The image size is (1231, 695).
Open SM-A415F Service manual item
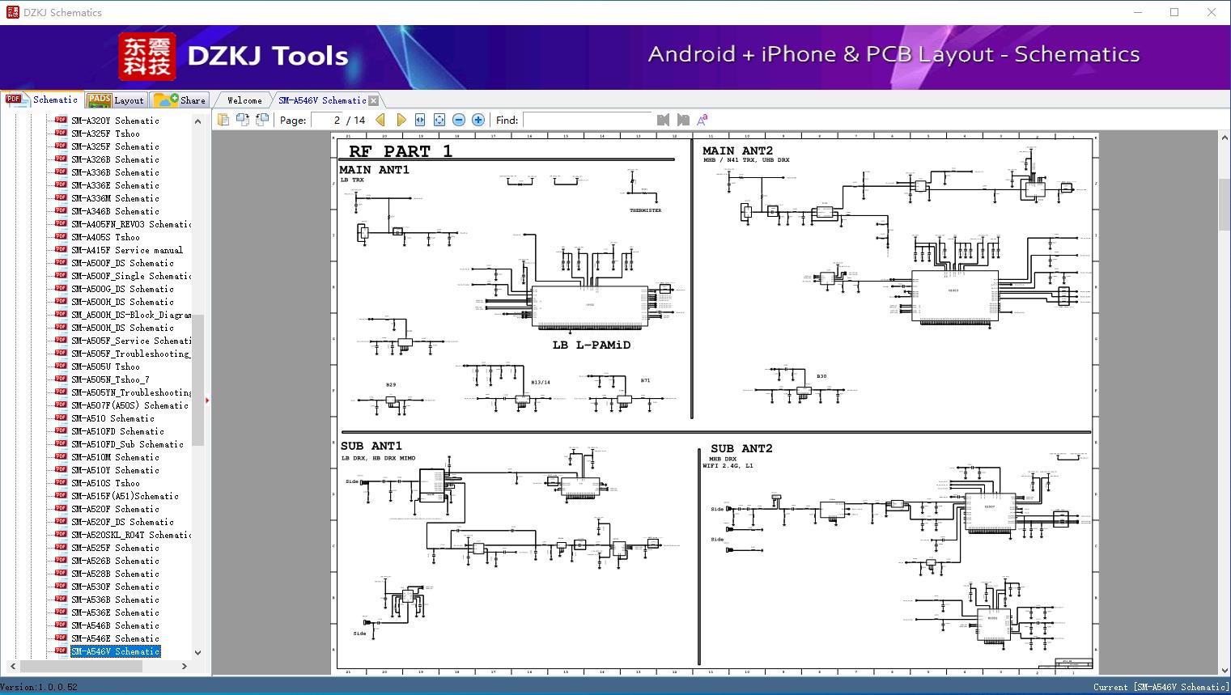pos(127,250)
